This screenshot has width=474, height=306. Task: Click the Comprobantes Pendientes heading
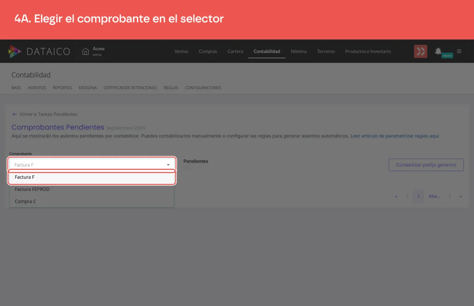[x=58, y=127]
